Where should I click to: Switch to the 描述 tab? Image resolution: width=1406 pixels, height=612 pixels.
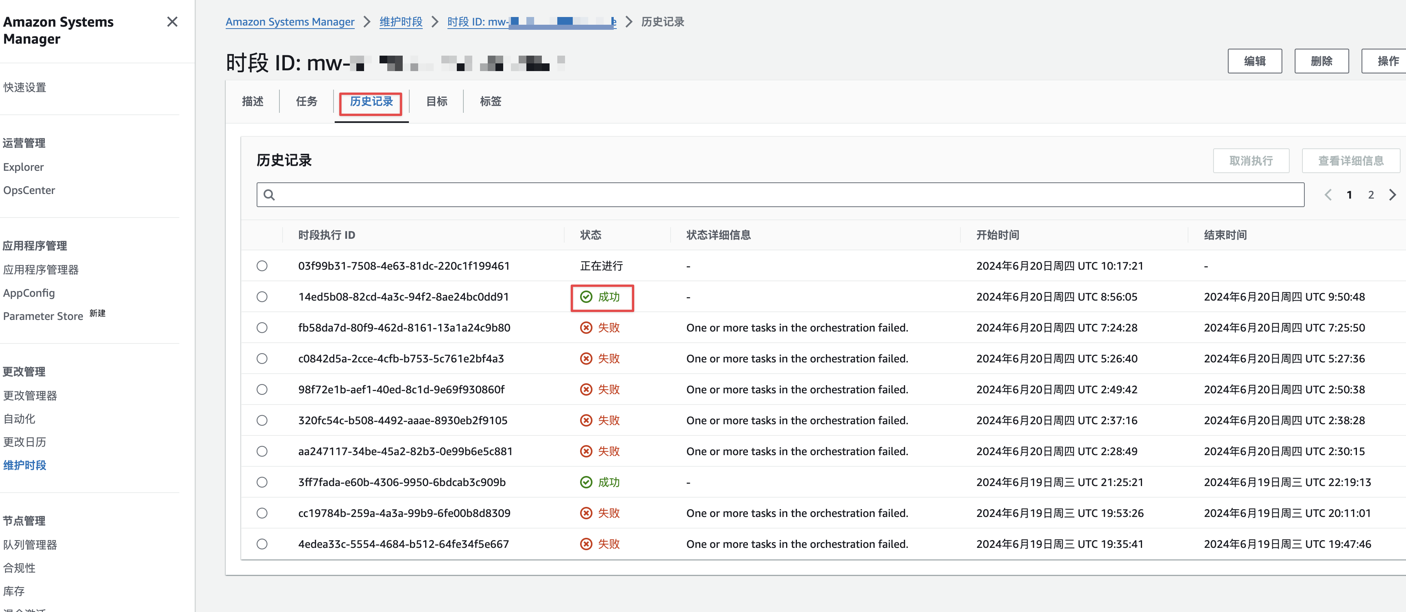tap(253, 101)
